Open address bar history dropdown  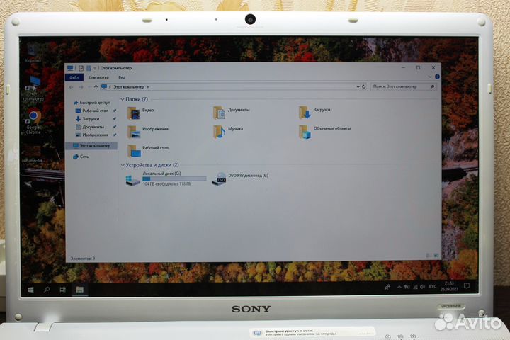tap(358, 86)
